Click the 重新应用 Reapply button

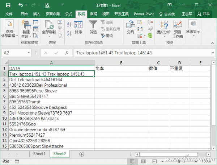(x=110, y=29)
